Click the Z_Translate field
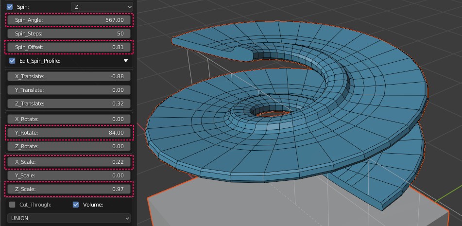 (68, 104)
